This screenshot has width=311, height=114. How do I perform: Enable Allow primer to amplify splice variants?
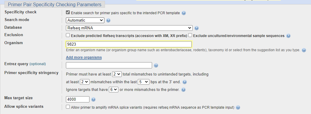point(68,107)
